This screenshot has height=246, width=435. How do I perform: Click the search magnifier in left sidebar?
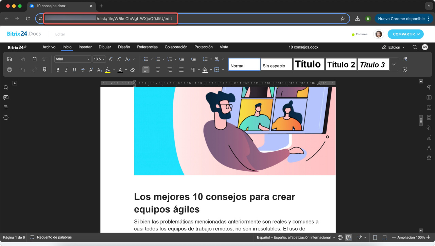(x=6, y=88)
